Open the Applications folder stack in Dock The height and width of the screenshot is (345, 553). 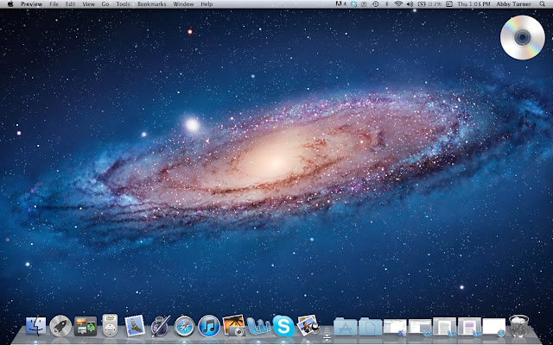pyautogui.click(x=346, y=326)
